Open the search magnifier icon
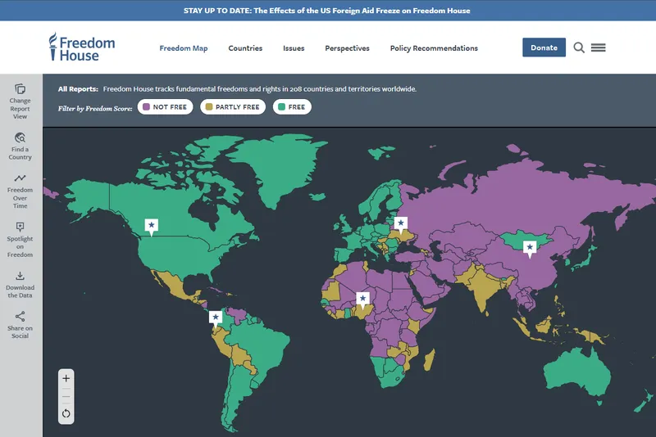 [579, 48]
